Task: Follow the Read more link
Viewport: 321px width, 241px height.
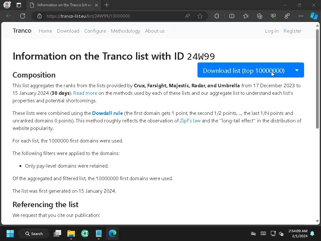Action: tap(85, 93)
